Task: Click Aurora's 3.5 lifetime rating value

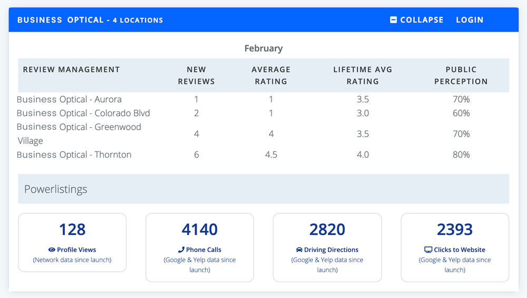Action: [363, 99]
